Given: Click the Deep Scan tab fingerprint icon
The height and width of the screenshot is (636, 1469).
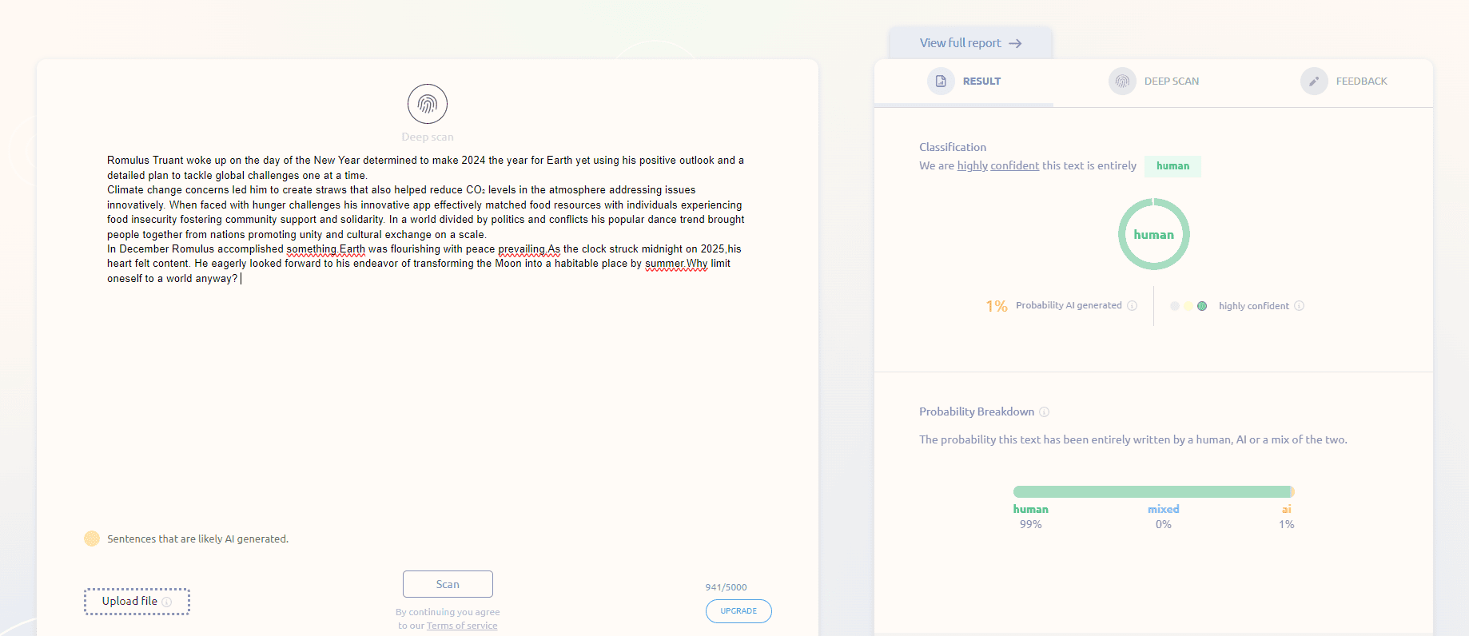Looking at the screenshot, I should coord(1122,81).
